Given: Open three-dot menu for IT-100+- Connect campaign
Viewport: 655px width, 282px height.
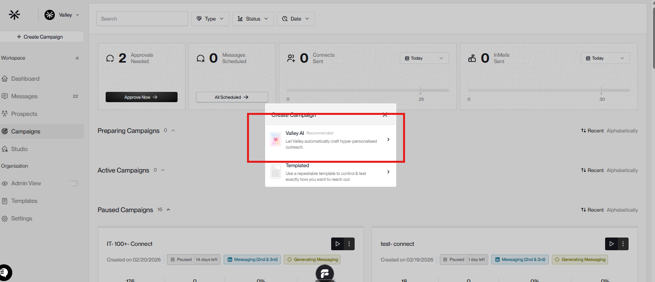Looking at the screenshot, I should tap(349, 244).
